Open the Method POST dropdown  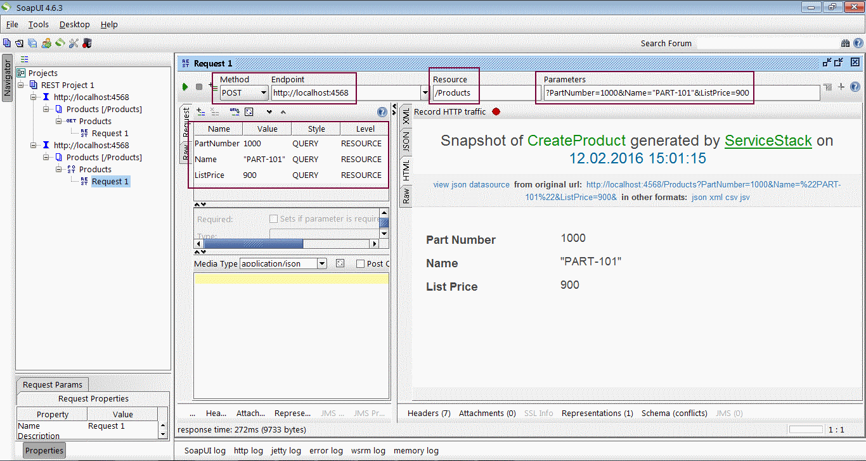[264, 93]
